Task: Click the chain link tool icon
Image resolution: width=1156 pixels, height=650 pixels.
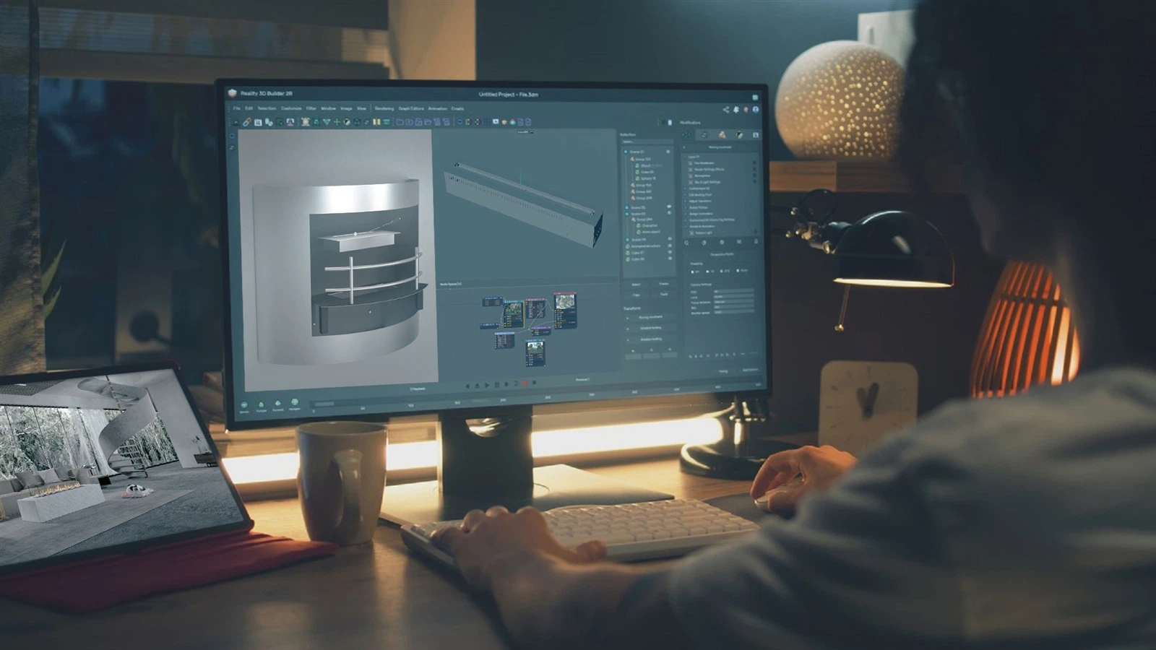Action: pyautogui.click(x=246, y=122)
